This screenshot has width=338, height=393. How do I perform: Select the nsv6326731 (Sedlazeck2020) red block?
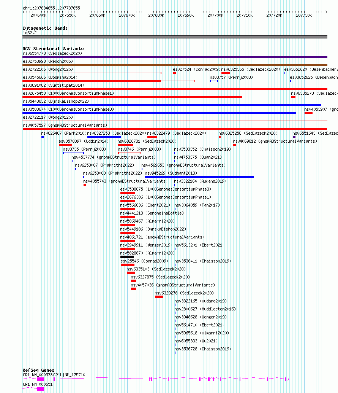pos(125,145)
